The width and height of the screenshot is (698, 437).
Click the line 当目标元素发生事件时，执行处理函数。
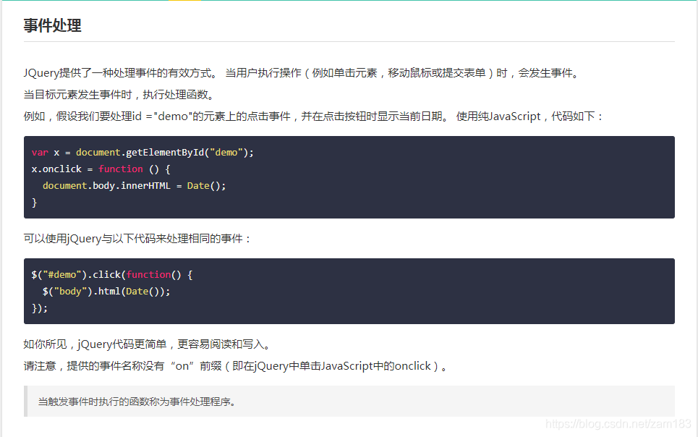click(120, 95)
